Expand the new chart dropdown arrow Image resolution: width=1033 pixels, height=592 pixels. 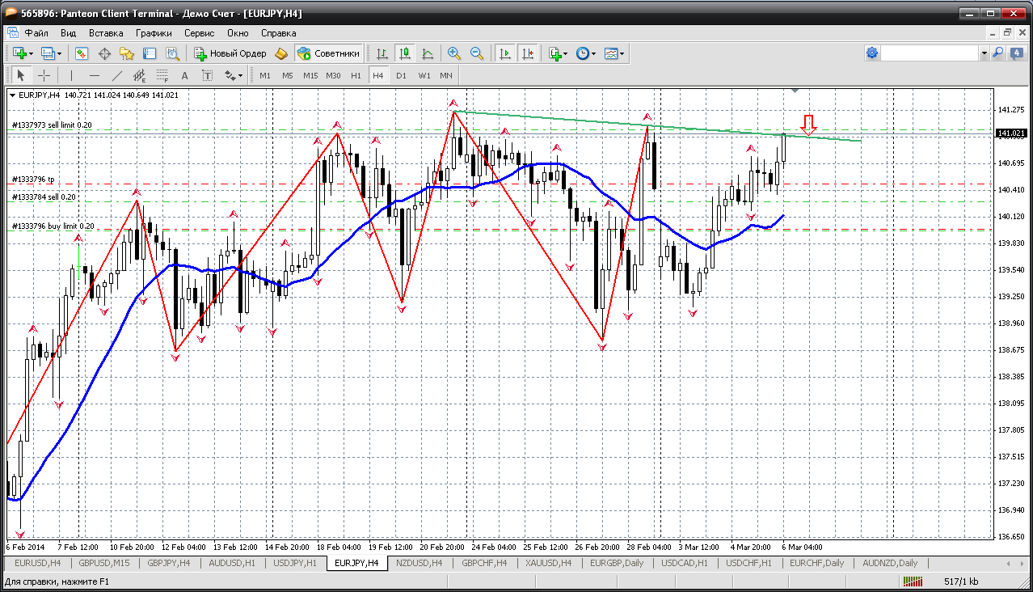point(31,53)
